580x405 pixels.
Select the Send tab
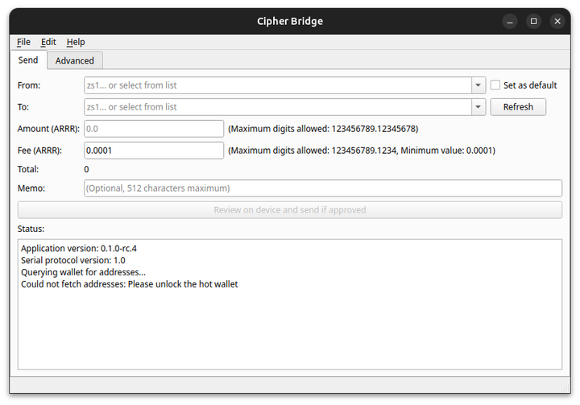tap(28, 60)
